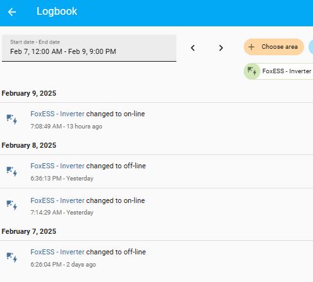Open the Start date - End date field
313x282 pixels.
[89, 48]
